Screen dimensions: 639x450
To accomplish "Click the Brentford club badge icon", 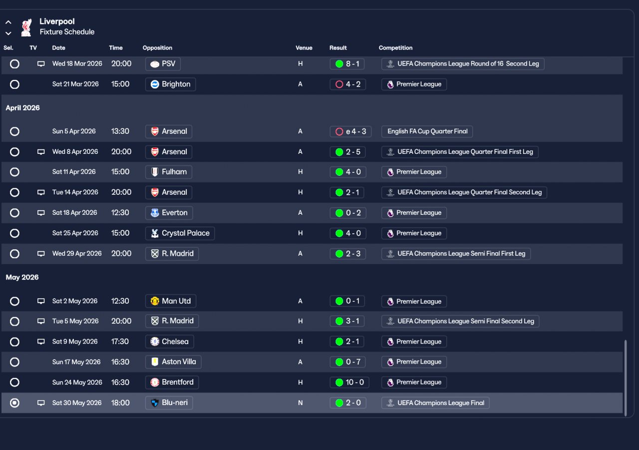I will point(155,382).
